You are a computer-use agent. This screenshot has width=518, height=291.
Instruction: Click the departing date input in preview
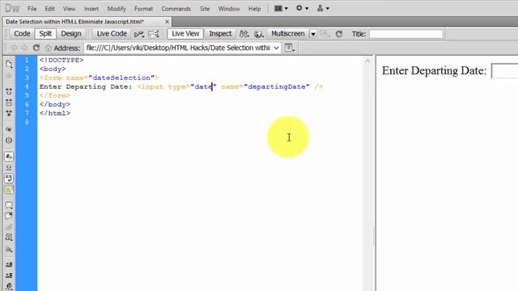(x=505, y=71)
